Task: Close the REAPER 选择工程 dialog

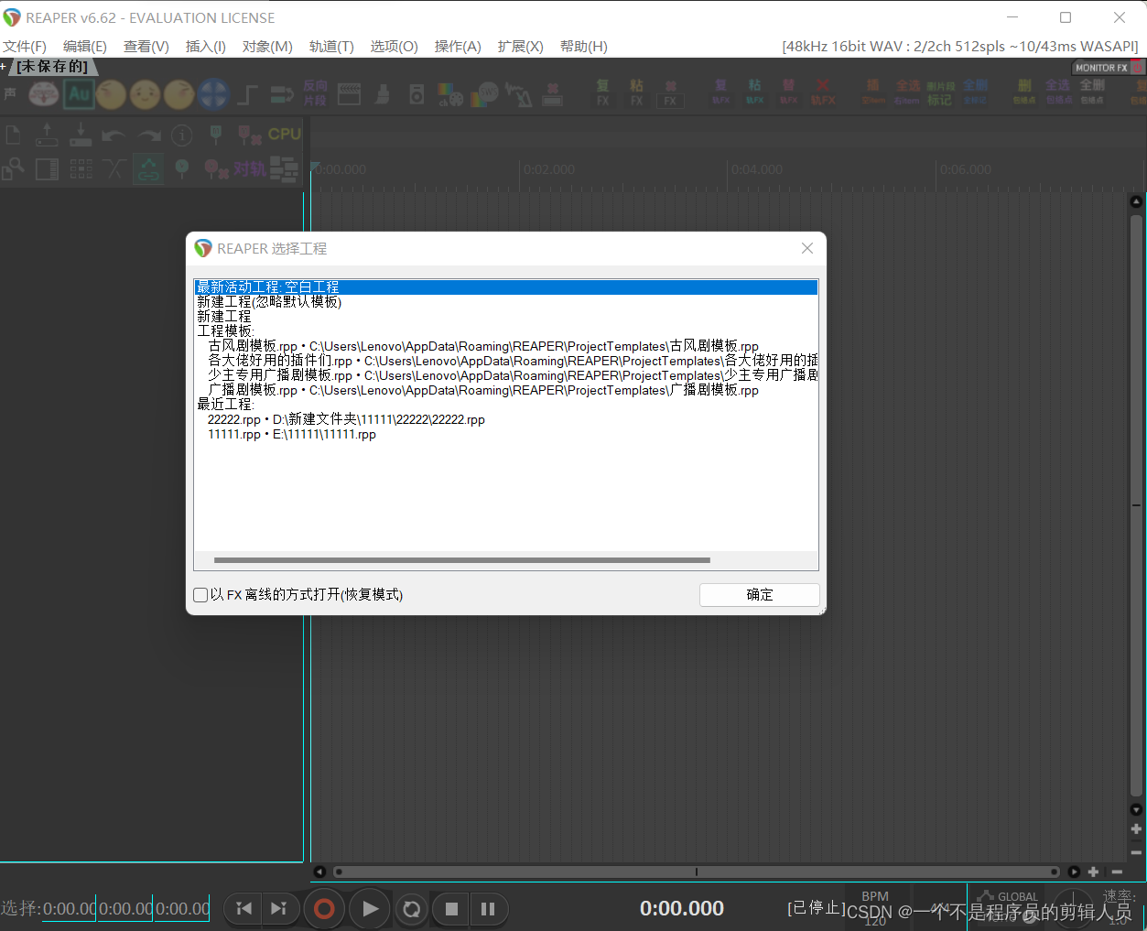Action: tap(807, 248)
